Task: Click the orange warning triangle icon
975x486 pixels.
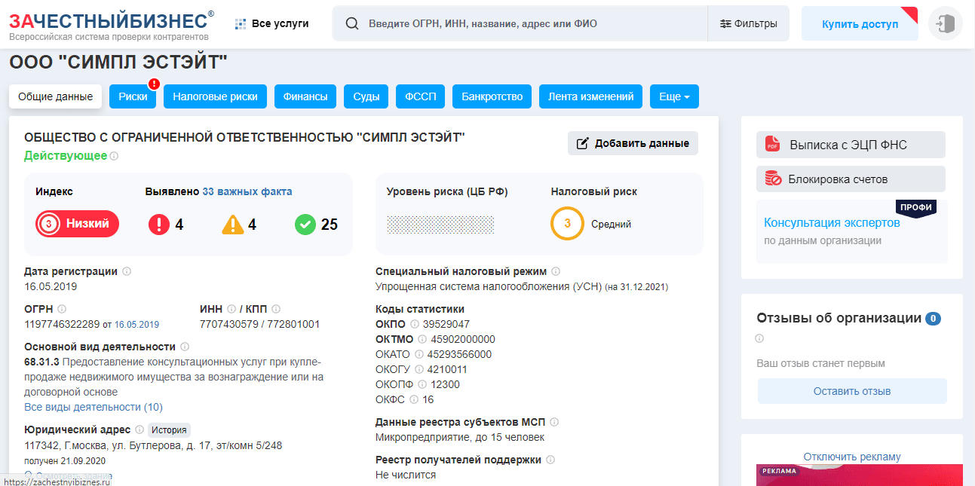Action: pos(232,225)
